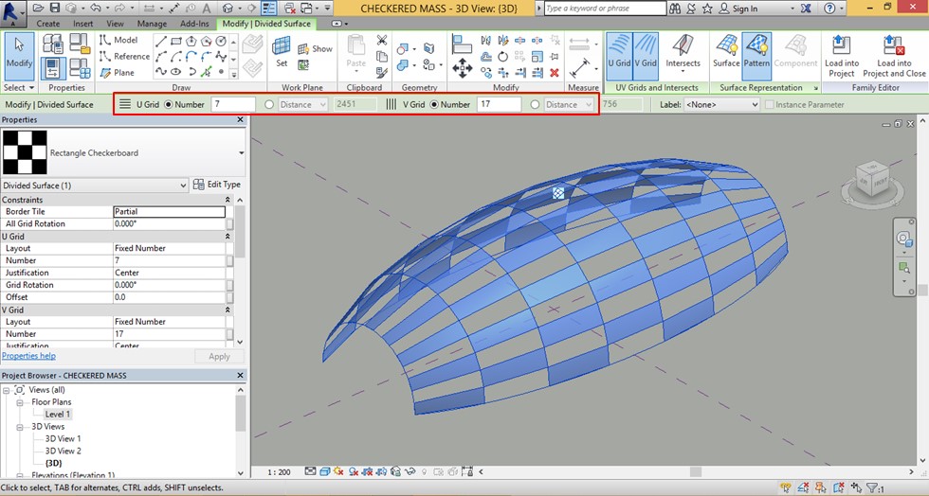Open Rectangle Checkerboard type selector dropdown
Screen dimensions: 929x496
[x=241, y=152]
